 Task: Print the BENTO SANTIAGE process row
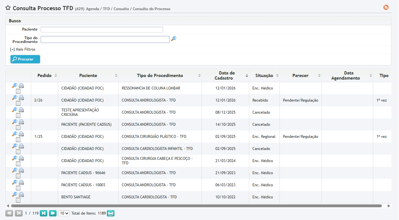(21, 195)
